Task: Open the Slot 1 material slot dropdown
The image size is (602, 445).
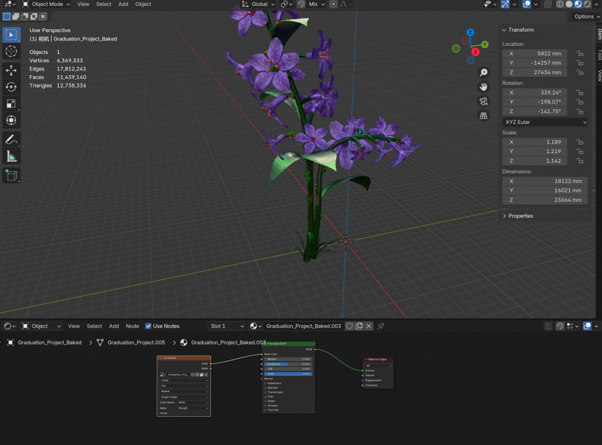Action: (226, 326)
